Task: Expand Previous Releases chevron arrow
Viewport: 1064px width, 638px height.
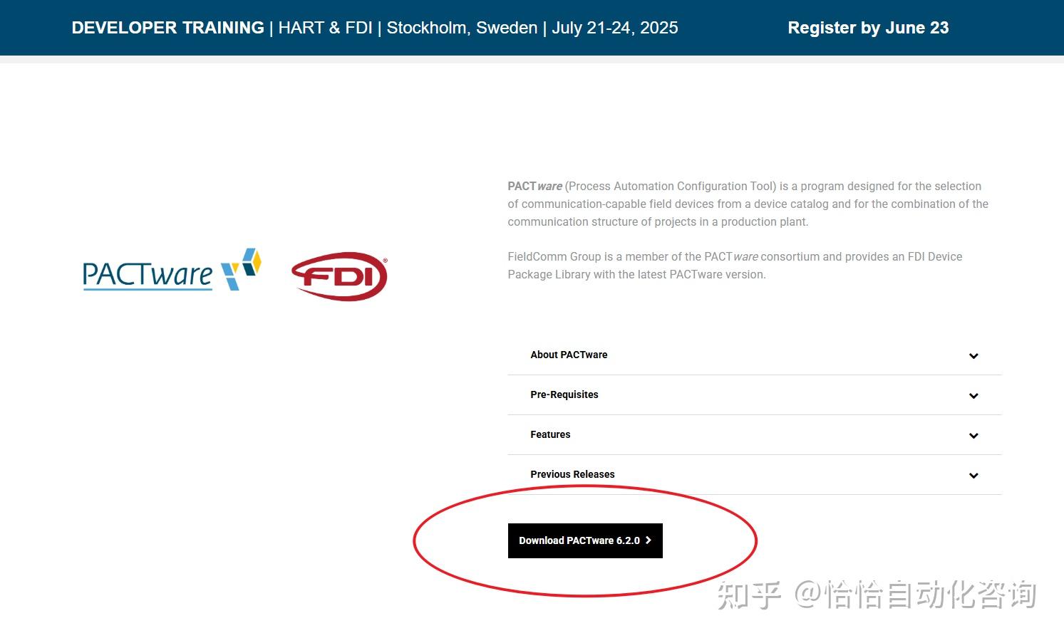Action: point(973,475)
